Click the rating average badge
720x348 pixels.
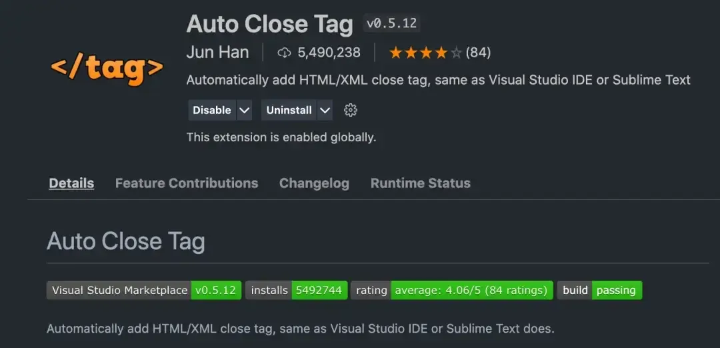point(451,290)
